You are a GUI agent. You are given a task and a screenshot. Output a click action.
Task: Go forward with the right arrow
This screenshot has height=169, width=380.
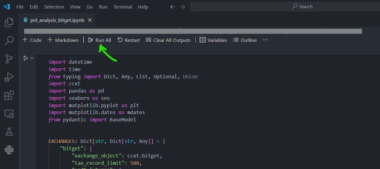182,7
